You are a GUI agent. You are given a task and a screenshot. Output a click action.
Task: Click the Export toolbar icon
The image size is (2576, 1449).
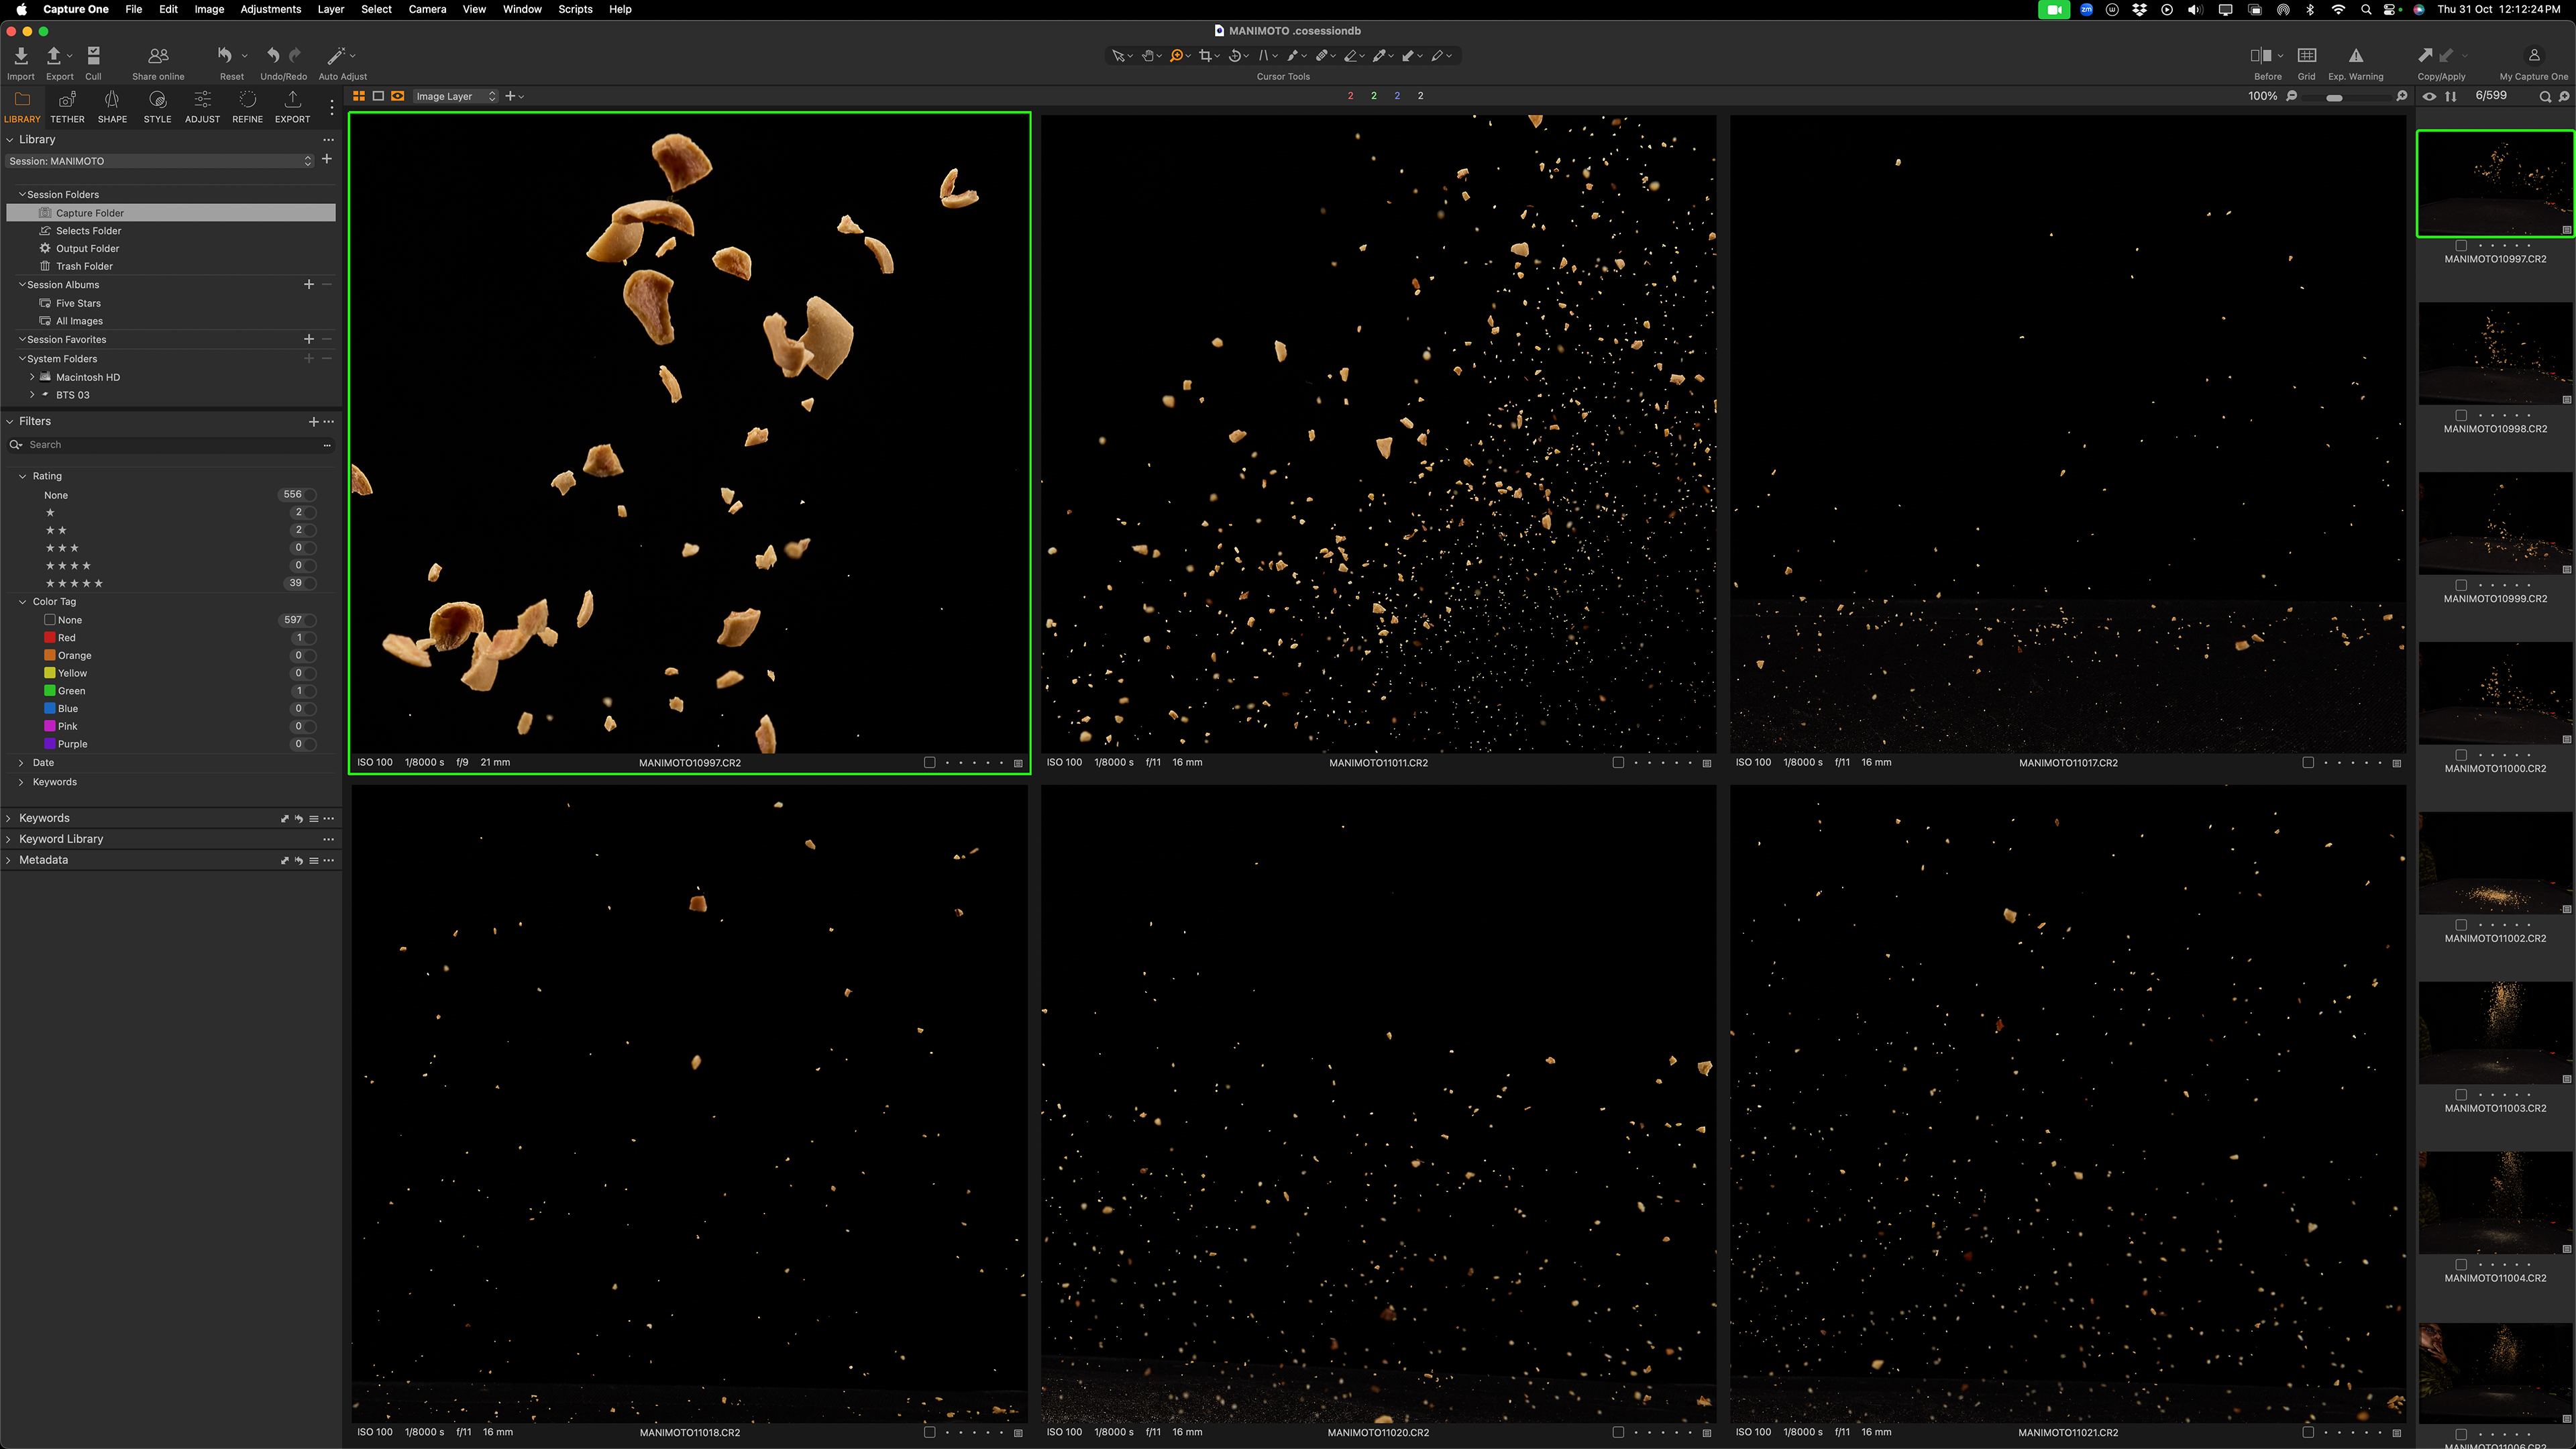pos(54,55)
